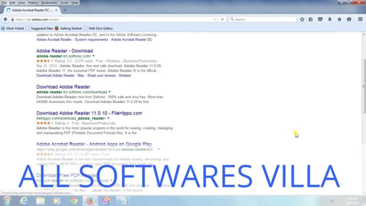The width and height of the screenshot is (366, 206).
Task: Follow the 'Mac' sitelink
Action: click(81, 76)
